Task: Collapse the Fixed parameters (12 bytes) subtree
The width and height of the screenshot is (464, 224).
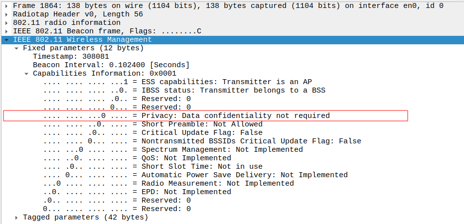Action: 16,48
